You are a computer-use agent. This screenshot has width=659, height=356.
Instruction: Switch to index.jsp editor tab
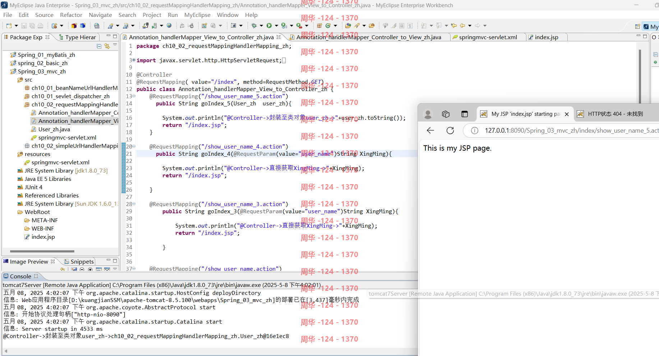point(546,37)
